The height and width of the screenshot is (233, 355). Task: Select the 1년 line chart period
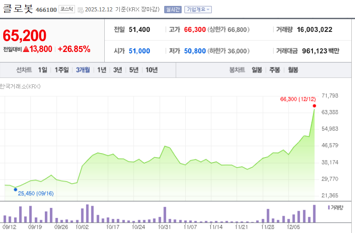102,70
